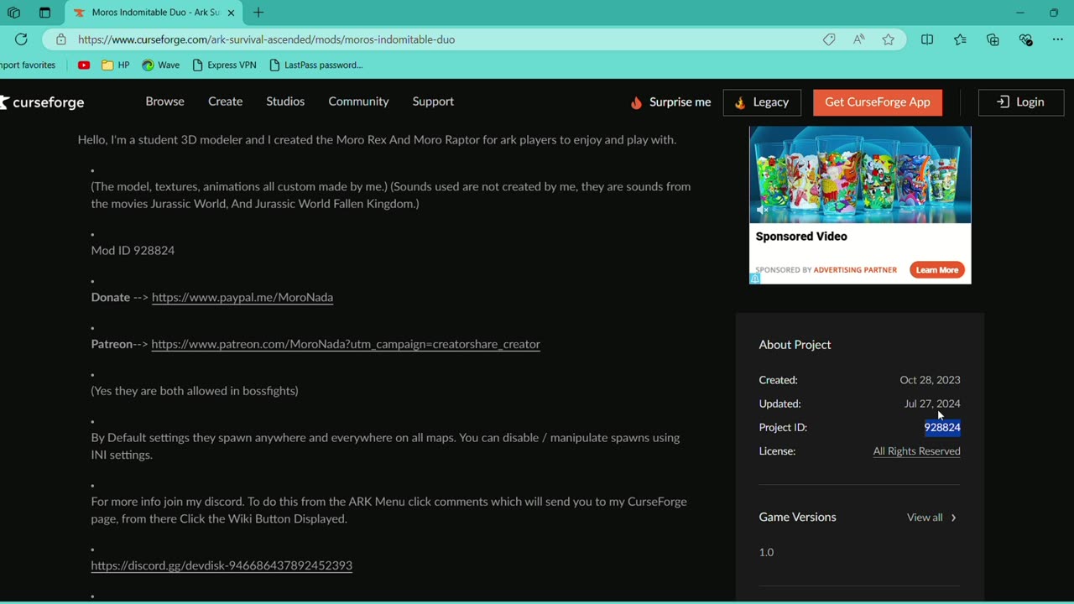Click the bossfights allowed note text

tap(195, 391)
